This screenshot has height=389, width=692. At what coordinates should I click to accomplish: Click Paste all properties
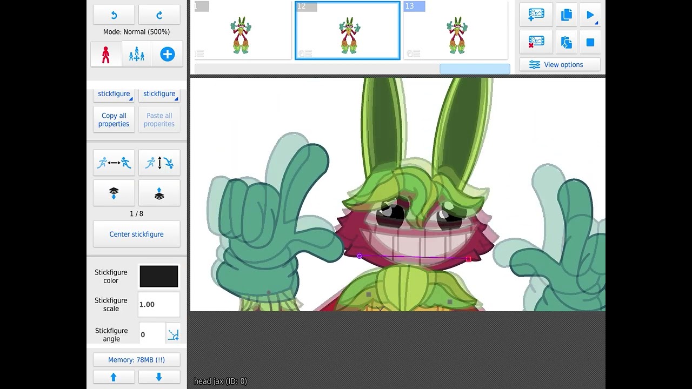point(159,119)
